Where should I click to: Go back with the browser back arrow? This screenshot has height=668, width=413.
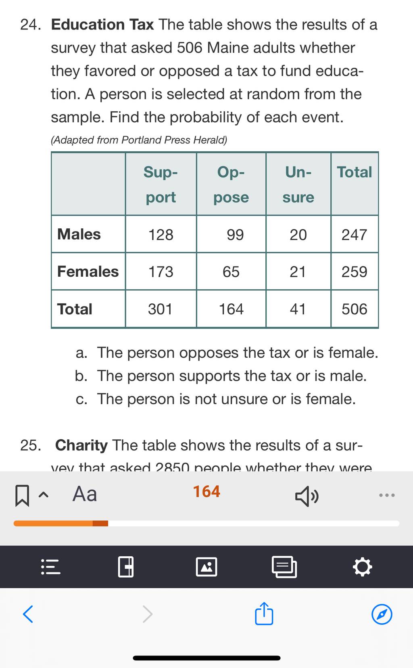tap(28, 614)
